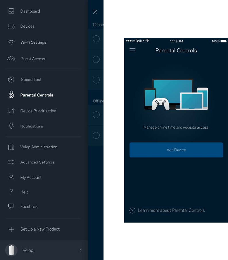Expand the Velop network chevron arrow

pos(81,250)
